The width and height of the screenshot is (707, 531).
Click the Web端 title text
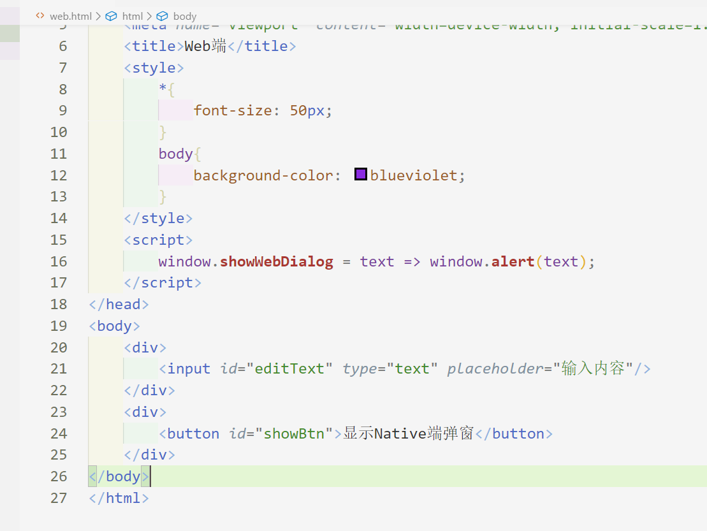click(205, 46)
